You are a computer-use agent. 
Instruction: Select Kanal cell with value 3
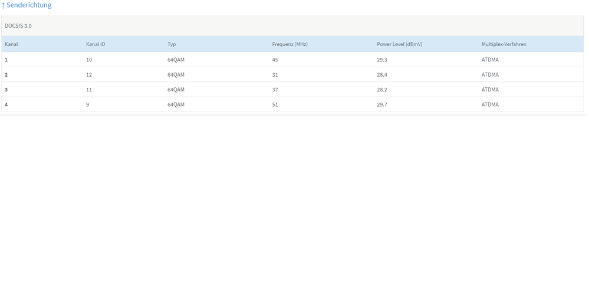pos(6,90)
